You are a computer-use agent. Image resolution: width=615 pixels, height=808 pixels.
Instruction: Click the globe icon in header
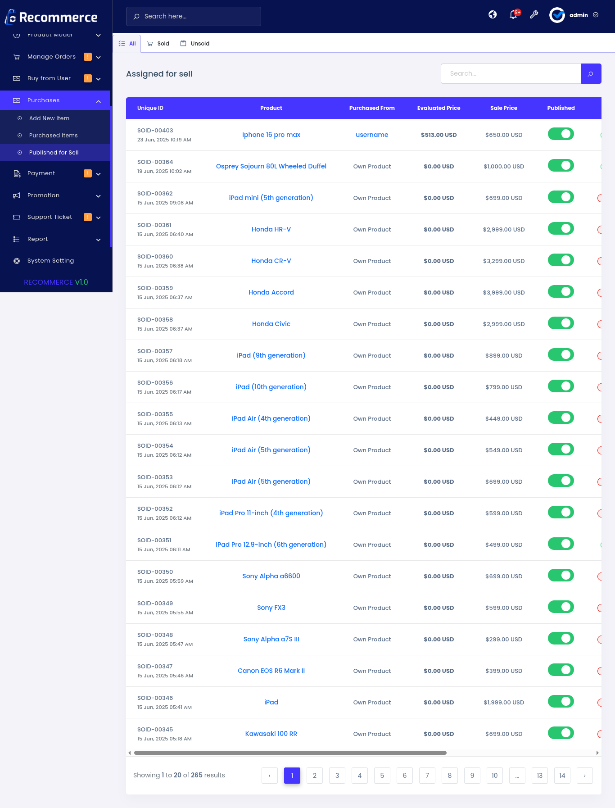click(x=493, y=15)
